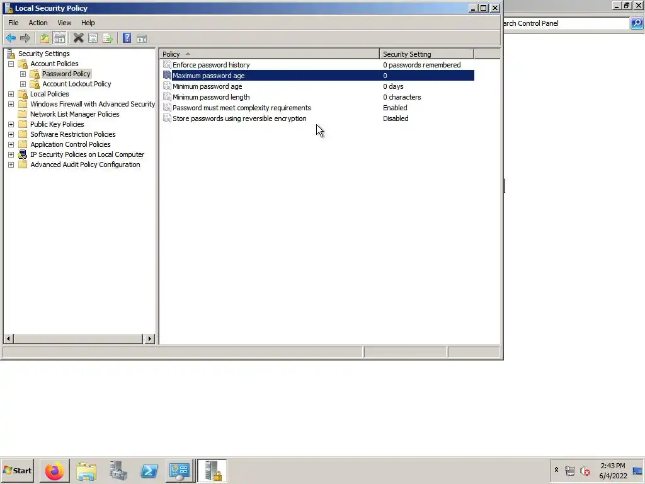Open the File menu

coord(13,23)
